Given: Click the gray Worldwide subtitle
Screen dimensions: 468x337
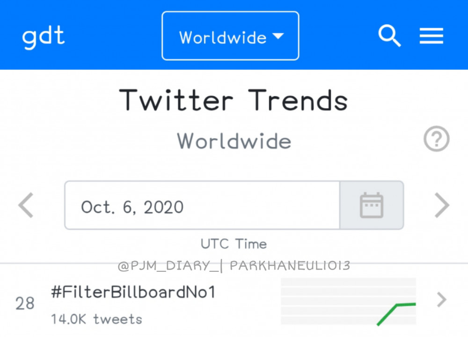Looking at the screenshot, I should 234,141.
